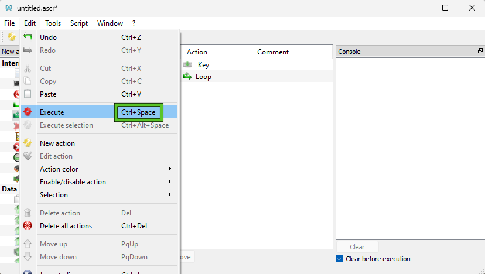
Task: Expand the Selection submenu arrow
Action: (x=169, y=194)
